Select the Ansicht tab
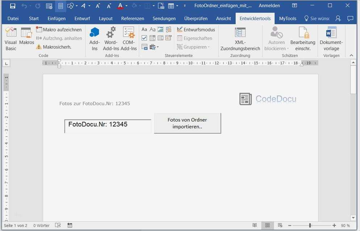This screenshot has width=360, height=231. pos(223,18)
